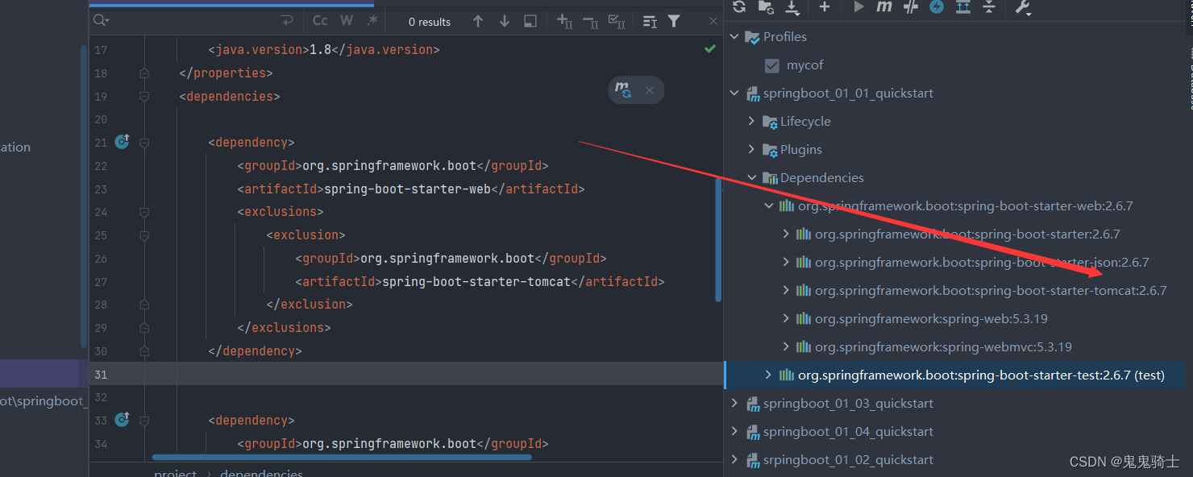The image size is (1193, 477).
Task: Fold the exclusion block at line 25
Action: click(x=144, y=235)
